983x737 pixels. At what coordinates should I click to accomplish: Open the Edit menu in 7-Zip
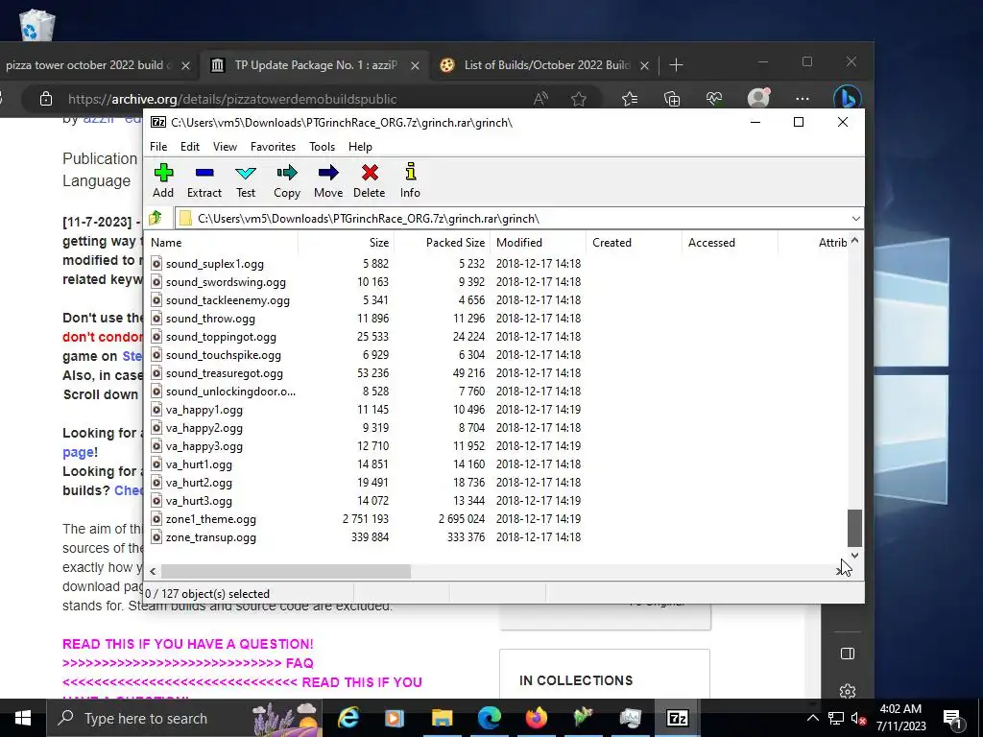[190, 147]
